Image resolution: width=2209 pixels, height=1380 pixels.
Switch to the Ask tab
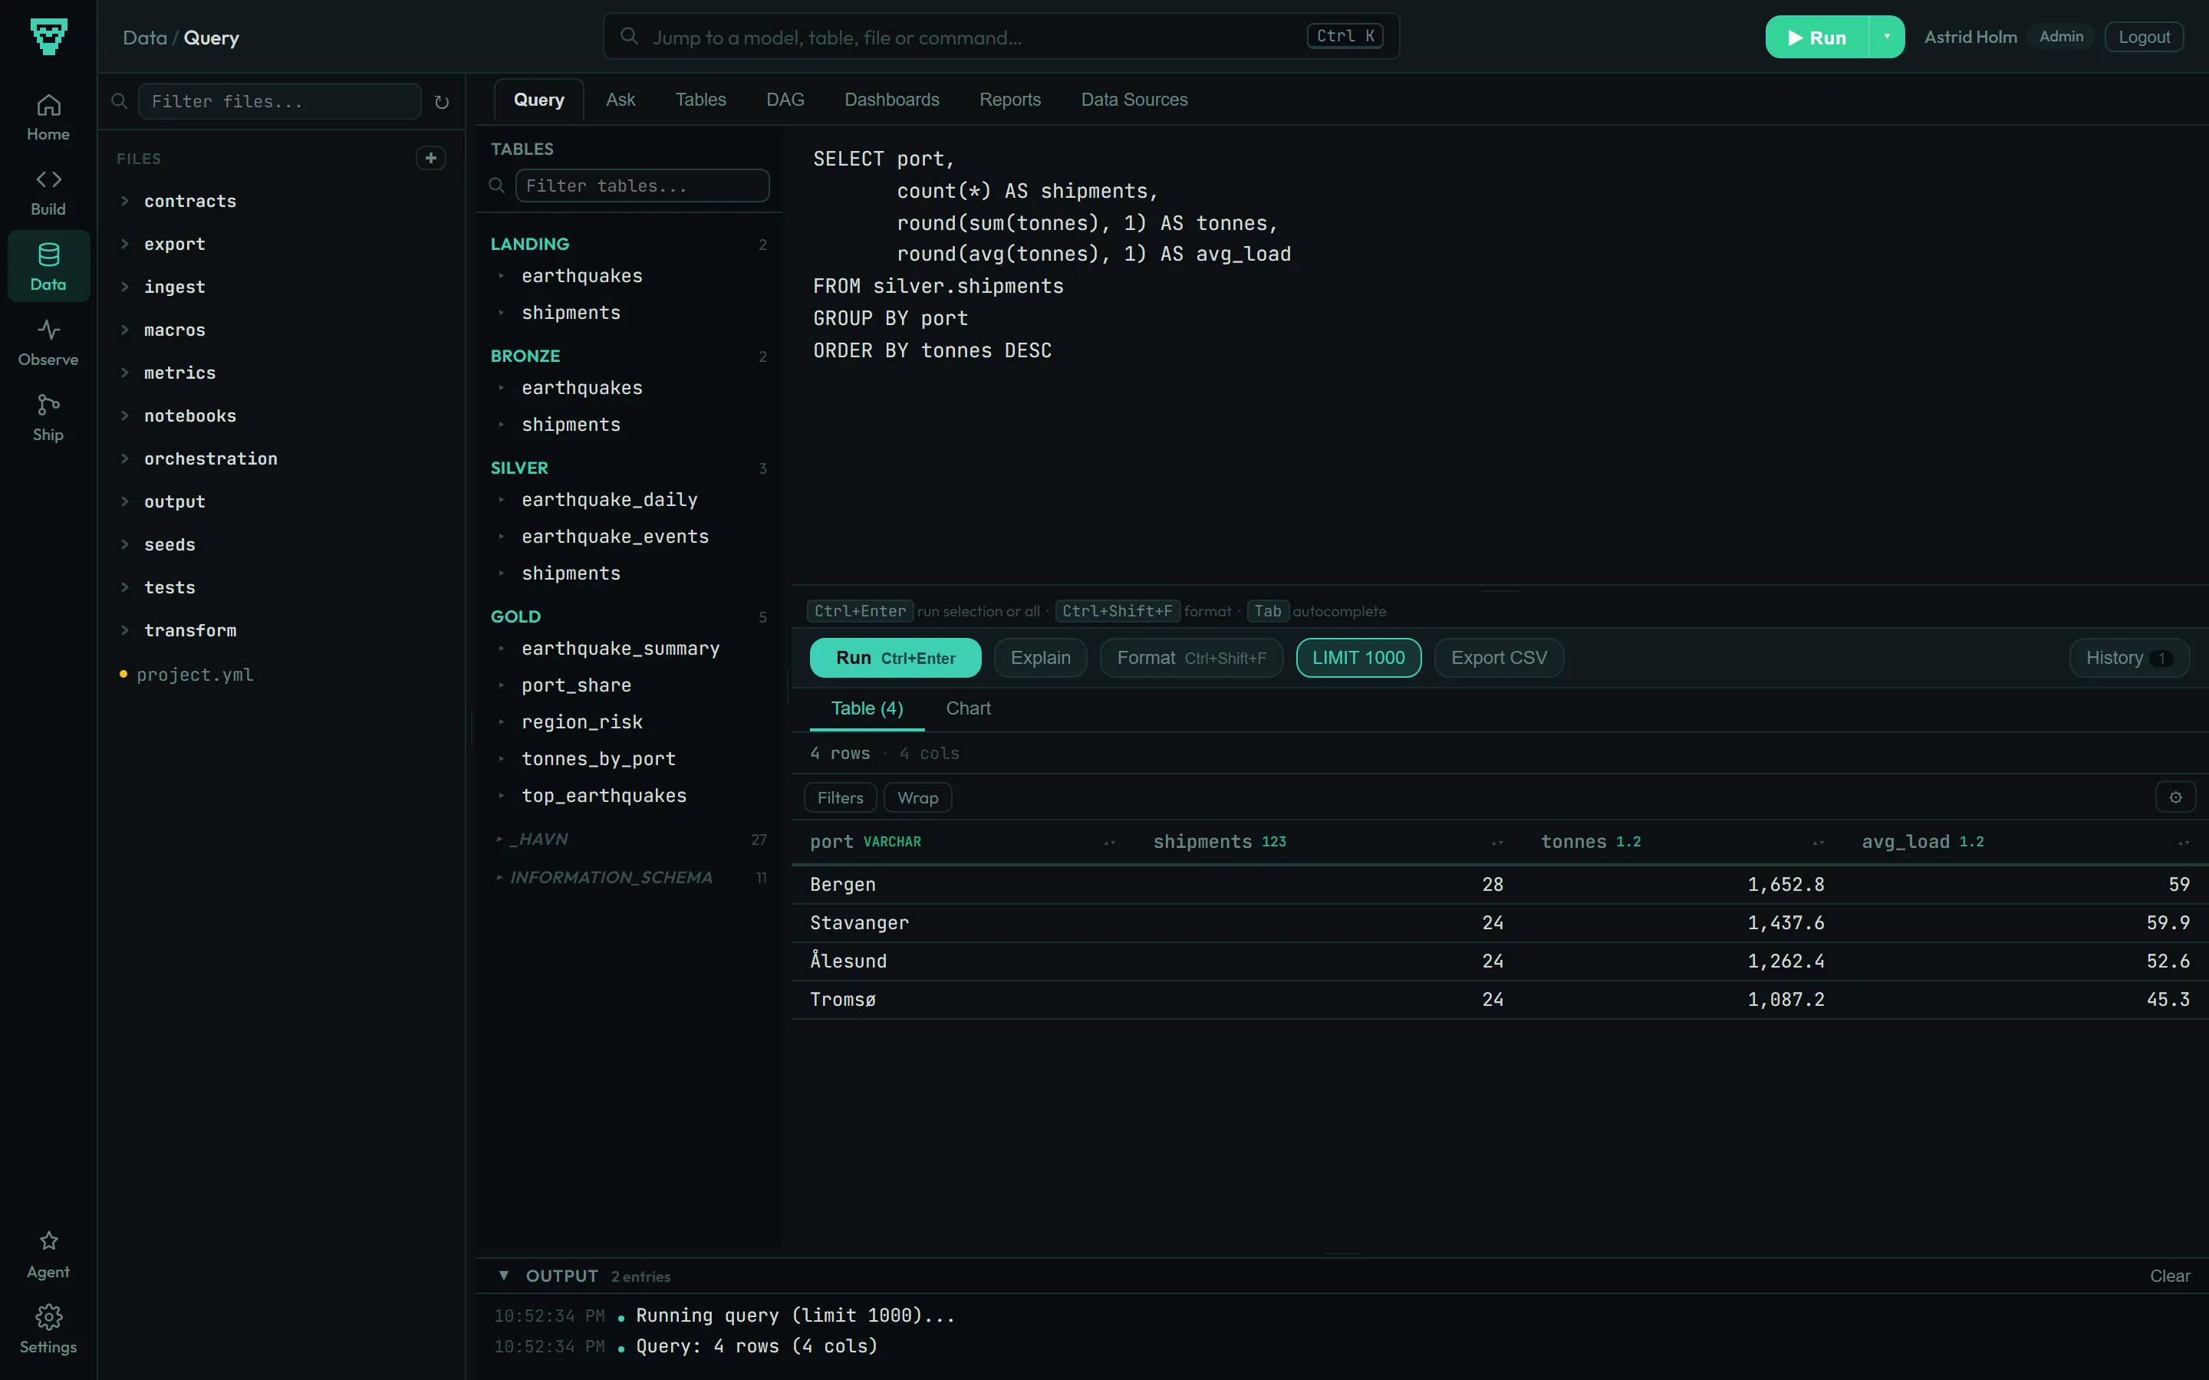coord(621,100)
